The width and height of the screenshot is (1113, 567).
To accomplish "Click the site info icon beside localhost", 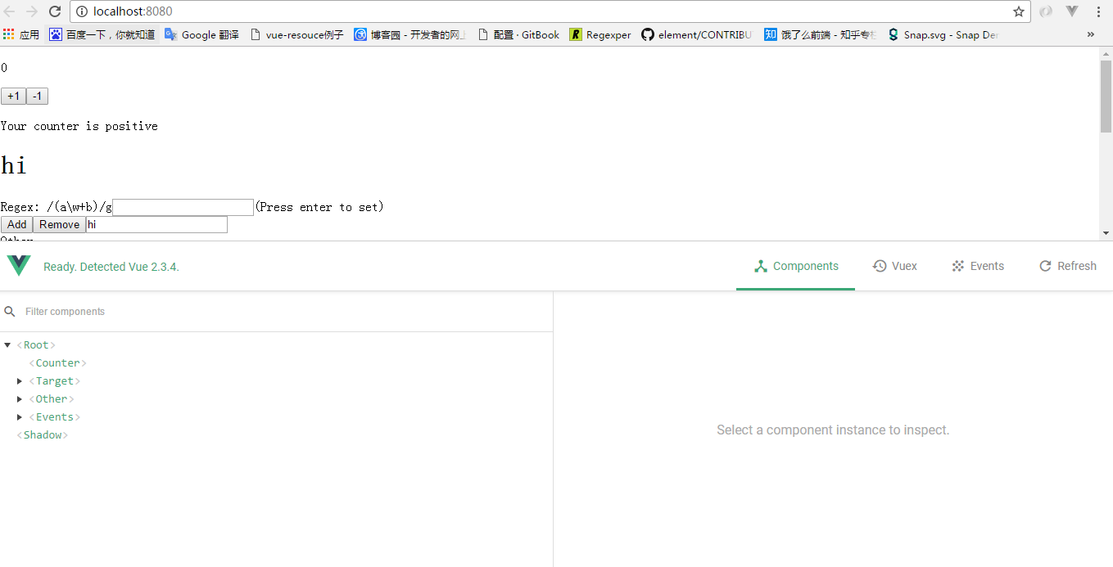I will [x=82, y=11].
